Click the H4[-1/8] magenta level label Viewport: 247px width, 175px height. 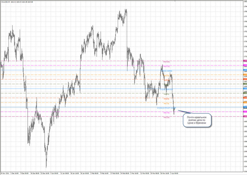point(167,113)
